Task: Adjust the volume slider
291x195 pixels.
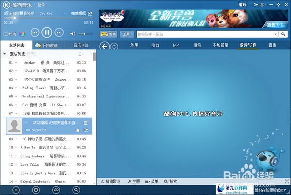Action: click(x=85, y=34)
